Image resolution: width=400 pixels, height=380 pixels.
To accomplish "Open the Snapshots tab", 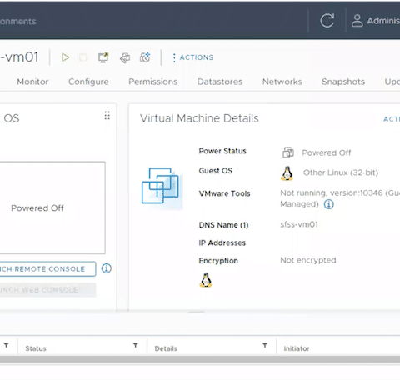I will (x=343, y=82).
